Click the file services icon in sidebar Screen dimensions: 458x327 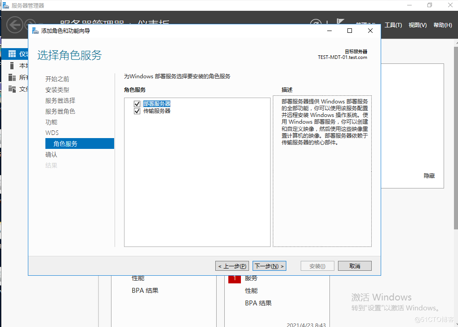pos(12,89)
